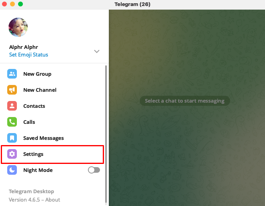Image resolution: width=265 pixels, height=206 pixels.
Task: Open Saved Messages menu item
Action: pos(52,138)
